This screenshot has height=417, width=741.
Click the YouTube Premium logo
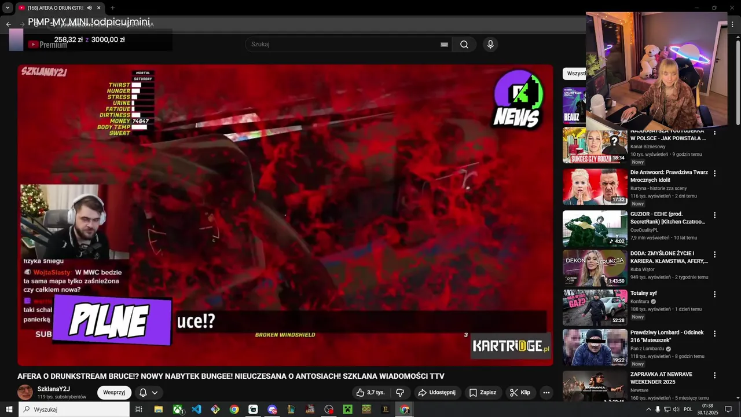[47, 45]
